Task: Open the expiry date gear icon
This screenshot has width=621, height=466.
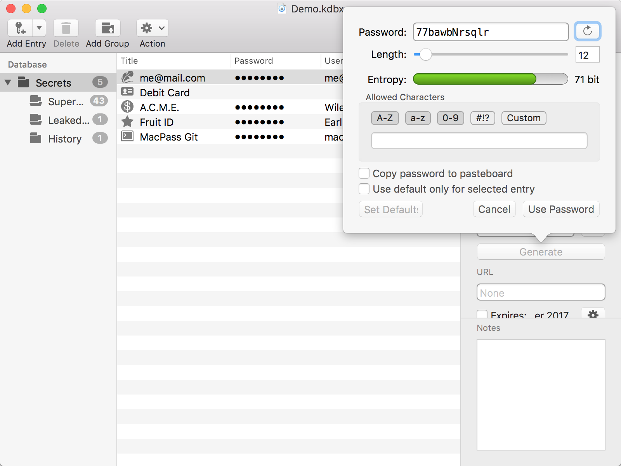Action: click(593, 313)
